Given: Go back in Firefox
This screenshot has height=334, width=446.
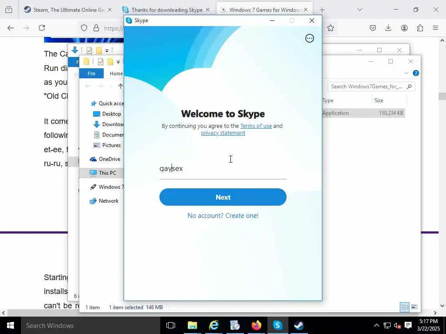Looking at the screenshot, I should click(10, 28).
